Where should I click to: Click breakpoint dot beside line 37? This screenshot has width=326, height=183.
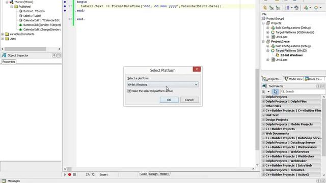[65, 6]
